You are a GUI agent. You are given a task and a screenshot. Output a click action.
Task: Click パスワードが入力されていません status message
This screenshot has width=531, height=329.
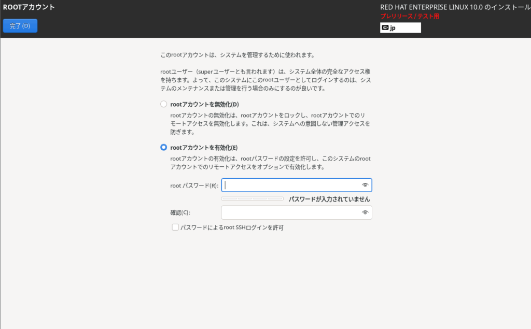point(329,199)
